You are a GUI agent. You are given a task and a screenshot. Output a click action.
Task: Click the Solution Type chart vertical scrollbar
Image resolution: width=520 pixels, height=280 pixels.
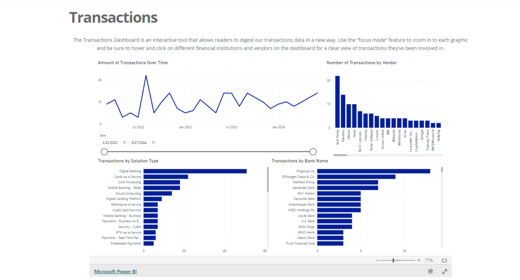[268, 180]
